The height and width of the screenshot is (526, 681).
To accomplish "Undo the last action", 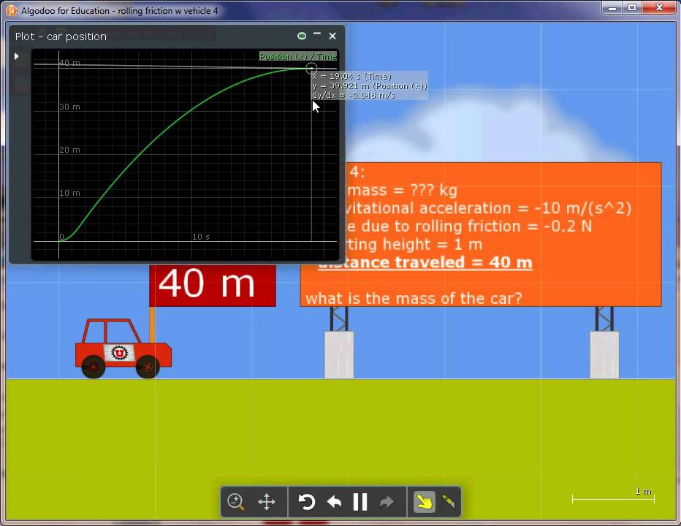I will click(334, 502).
